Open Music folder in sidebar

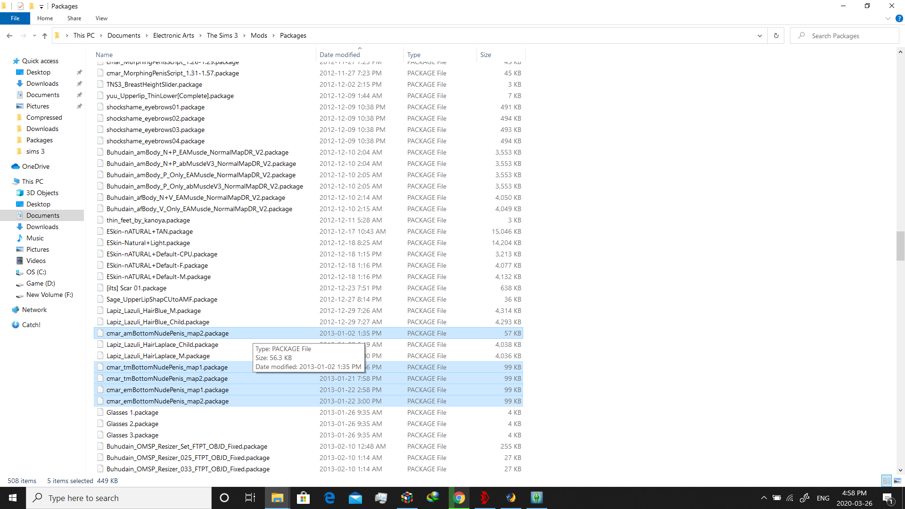[35, 238]
